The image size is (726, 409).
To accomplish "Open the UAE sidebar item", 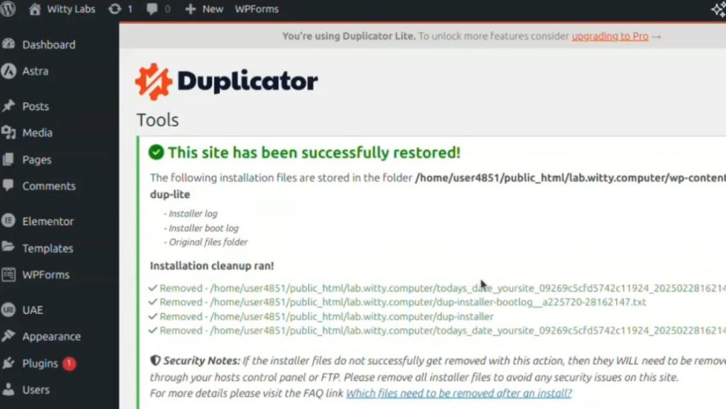I will click(x=33, y=310).
